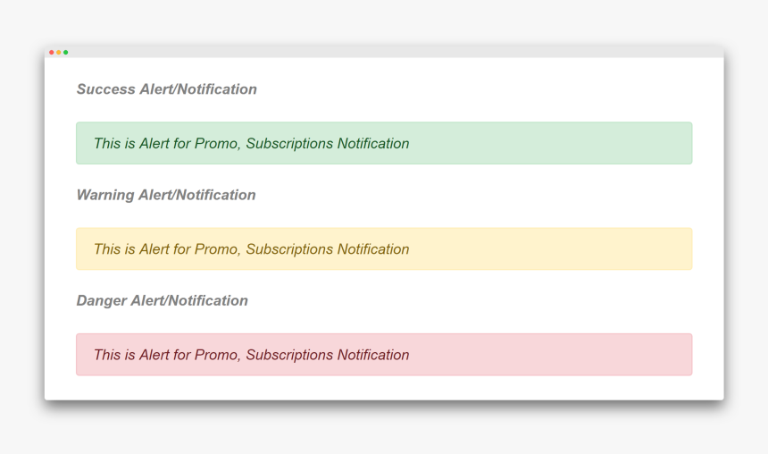Click empty right side of green alert box

point(572,144)
